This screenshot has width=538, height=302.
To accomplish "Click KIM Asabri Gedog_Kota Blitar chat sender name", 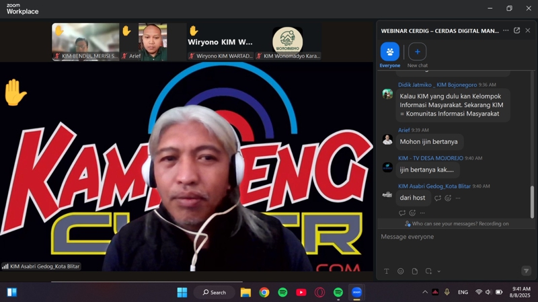I will coord(434,186).
